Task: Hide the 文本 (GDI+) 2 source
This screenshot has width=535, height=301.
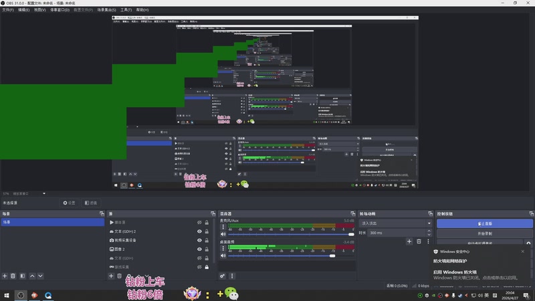Action: (199, 231)
